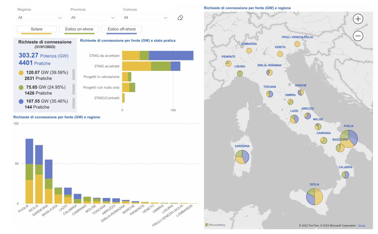Select the STMG accettate bar
Viewport: 378px width, 234px height.
tap(151, 66)
